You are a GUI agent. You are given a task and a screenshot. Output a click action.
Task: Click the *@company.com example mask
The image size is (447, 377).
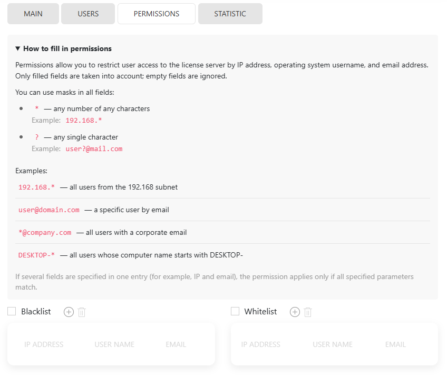[45, 232]
